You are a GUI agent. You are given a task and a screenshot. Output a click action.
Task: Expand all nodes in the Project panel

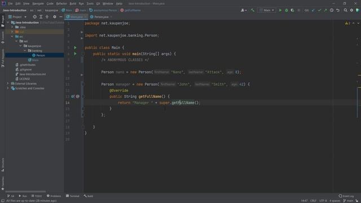41,17
